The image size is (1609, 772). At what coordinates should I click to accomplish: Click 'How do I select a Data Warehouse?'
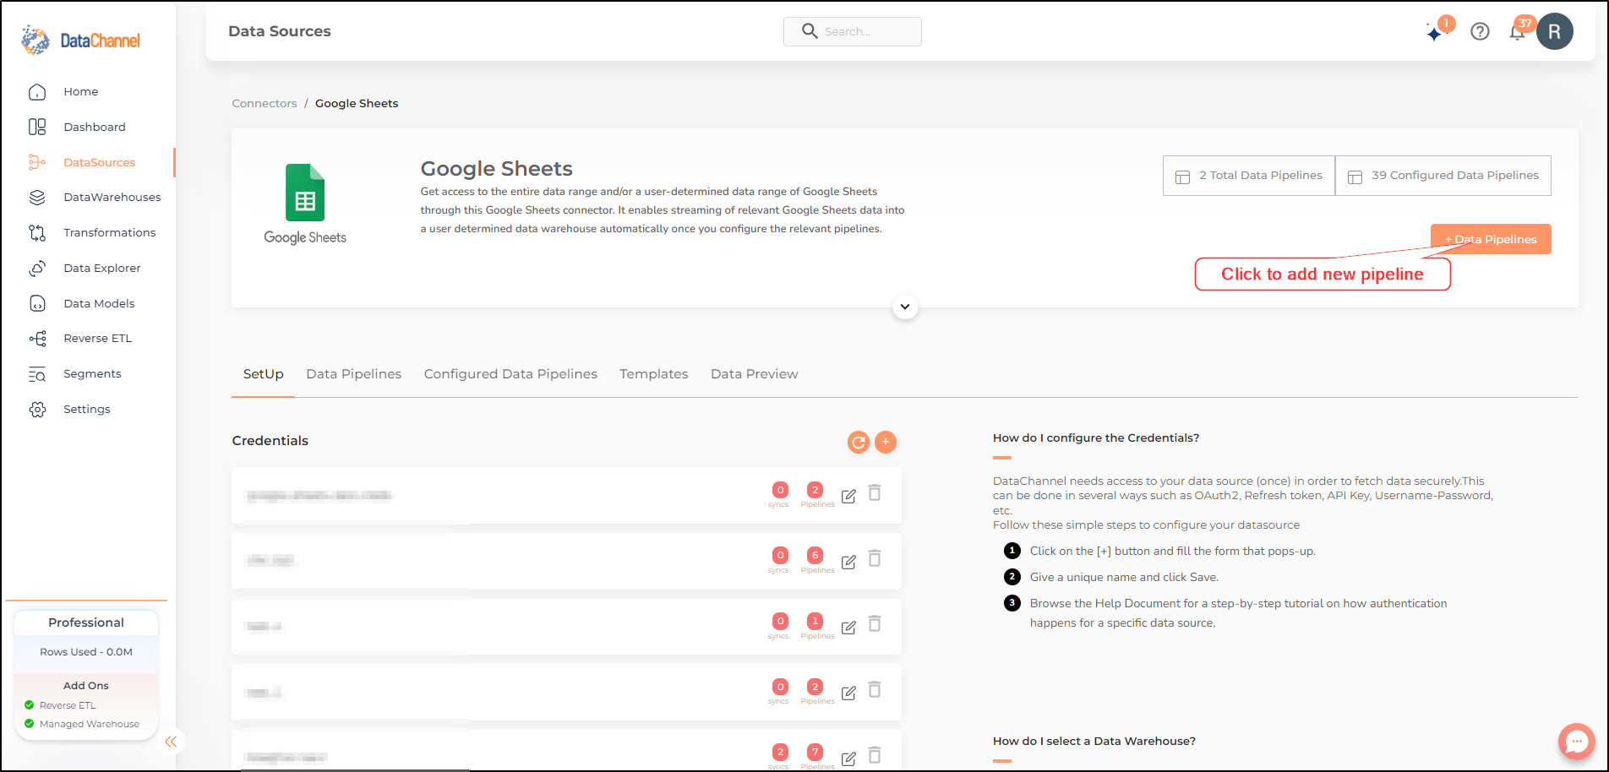pyautogui.click(x=1094, y=742)
